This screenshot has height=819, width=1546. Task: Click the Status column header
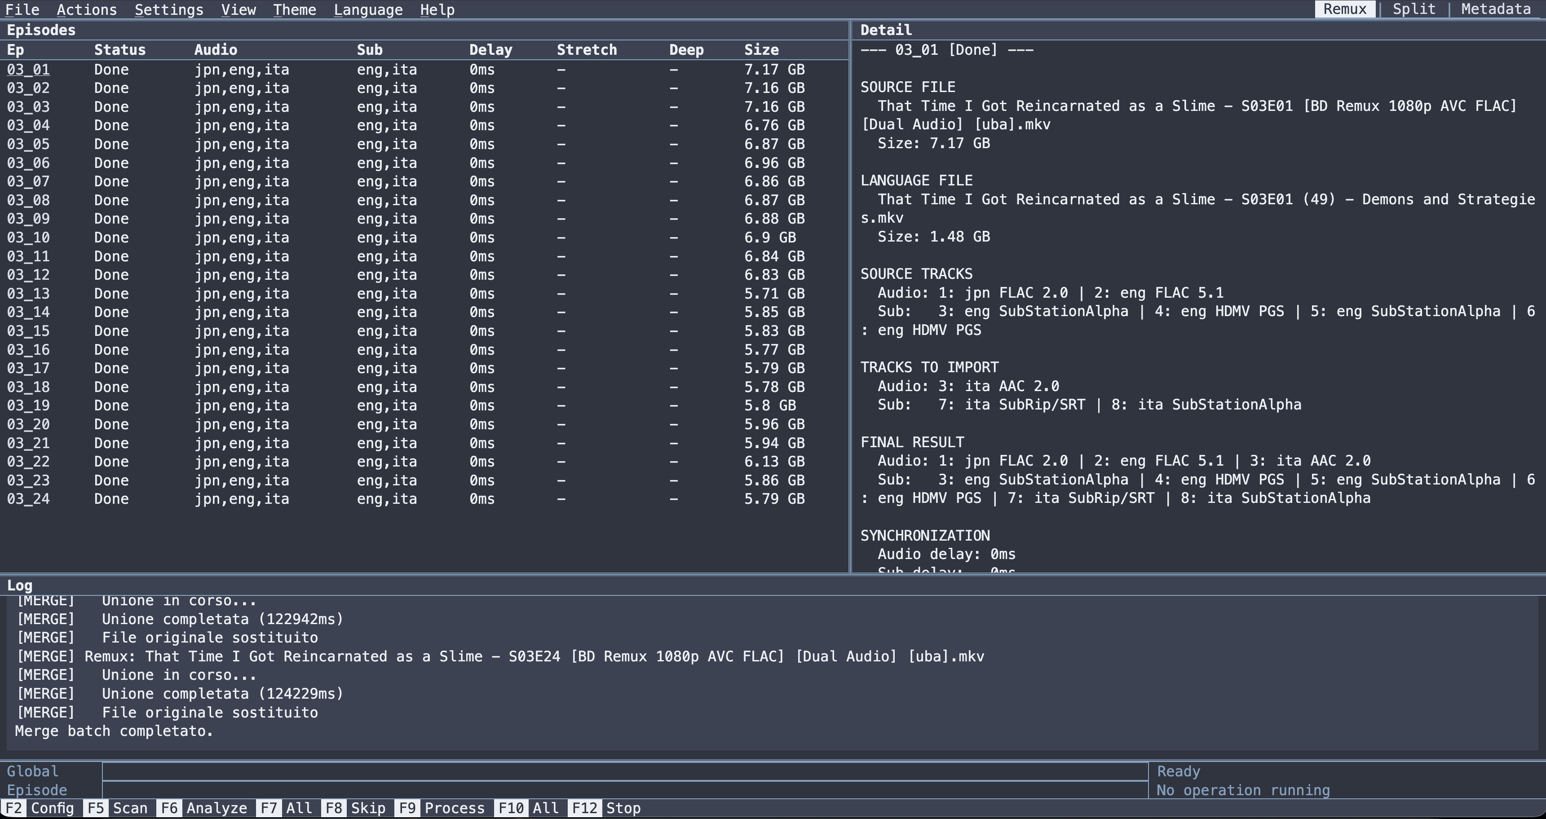click(120, 50)
